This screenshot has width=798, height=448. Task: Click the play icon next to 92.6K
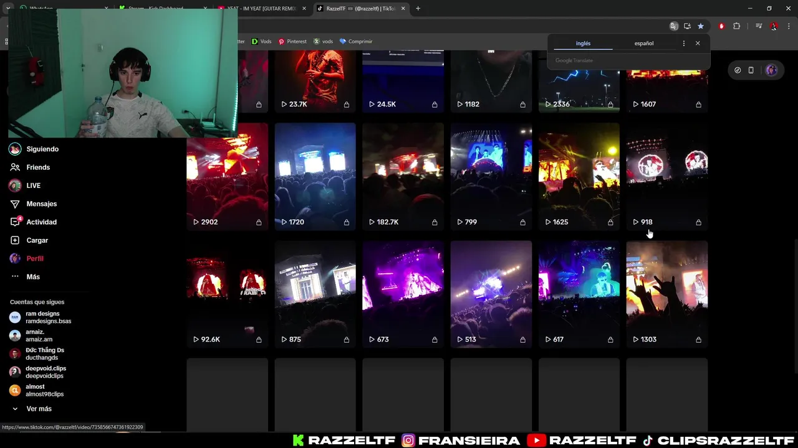coord(196,340)
